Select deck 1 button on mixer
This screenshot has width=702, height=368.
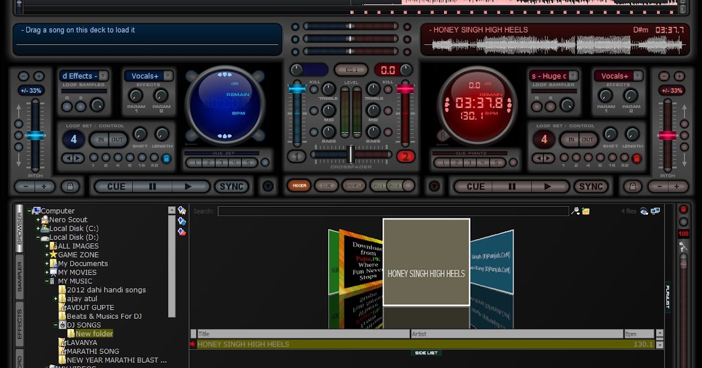(297, 156)
